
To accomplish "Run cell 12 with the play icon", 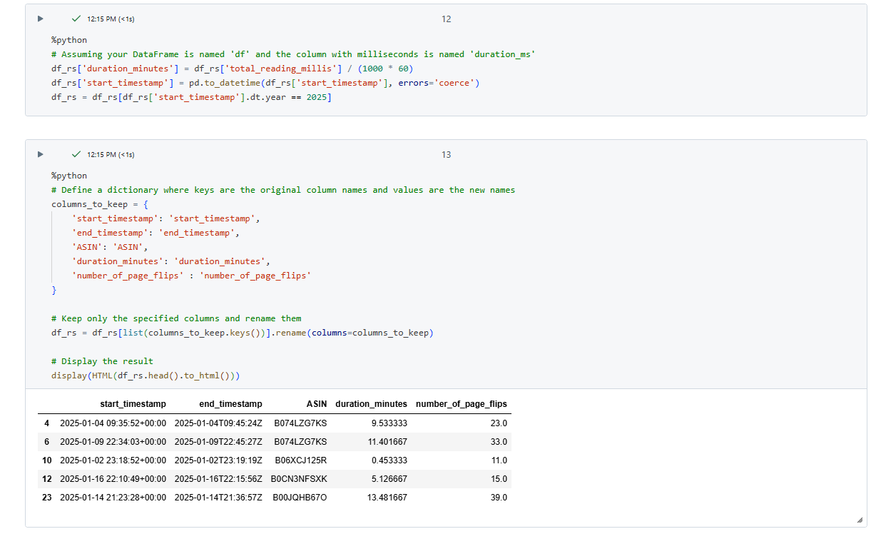I will pos(41,19).
